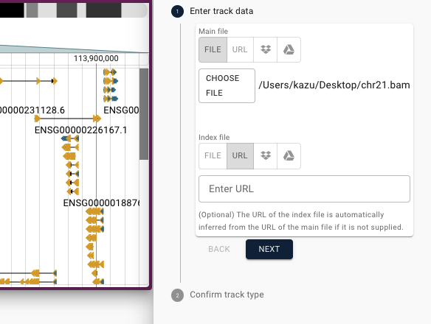Switch Index file source to URL
The height and width of the screenshot is (324, 431).
(240, 156)
